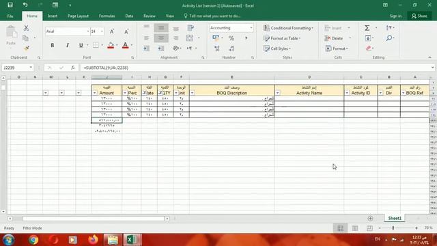Switch to Page Layout view in status bar
Image resolution: width=437 pixels, height=246 pixels.
pyautogui.click(x=355, y=228)
